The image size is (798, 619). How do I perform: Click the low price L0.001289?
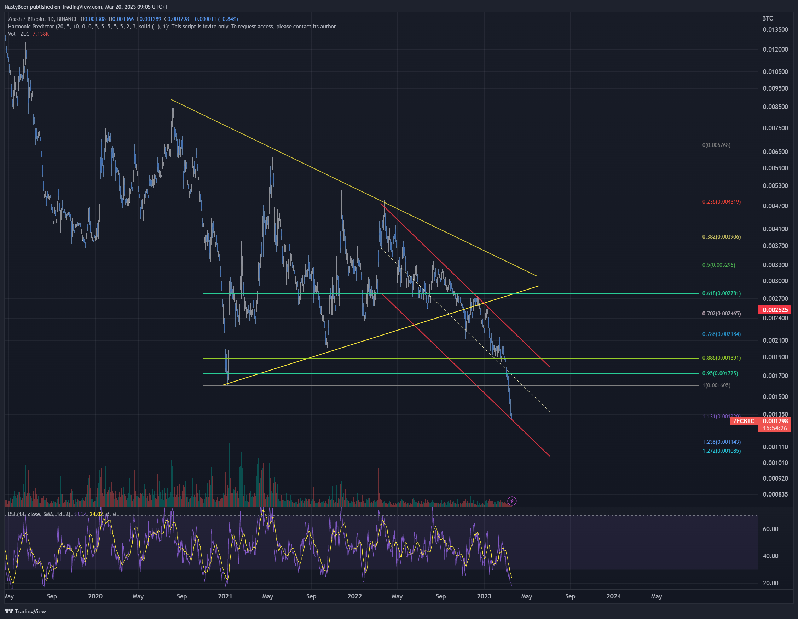(x=149, y=19)
